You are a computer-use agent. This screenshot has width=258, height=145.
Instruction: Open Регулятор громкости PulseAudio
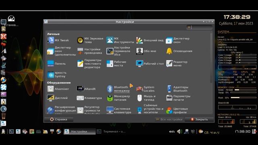tap(89, 110)
